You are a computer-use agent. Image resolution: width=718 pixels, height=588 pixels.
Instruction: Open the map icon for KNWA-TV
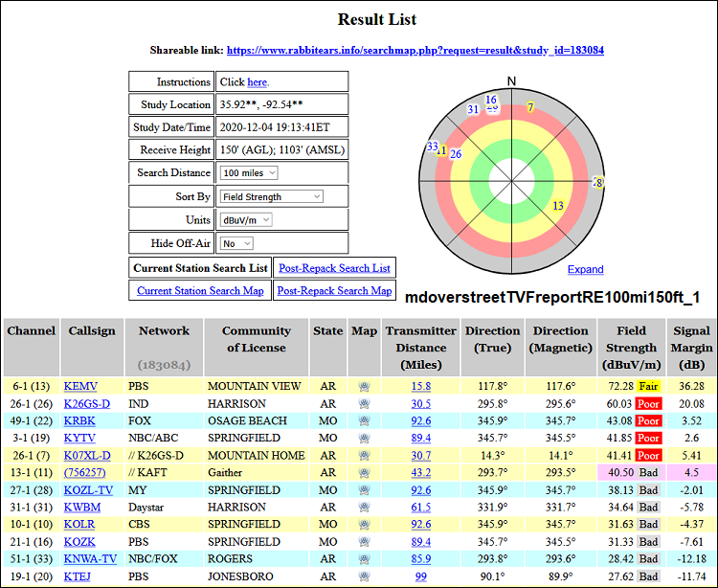tap(363, 559)
